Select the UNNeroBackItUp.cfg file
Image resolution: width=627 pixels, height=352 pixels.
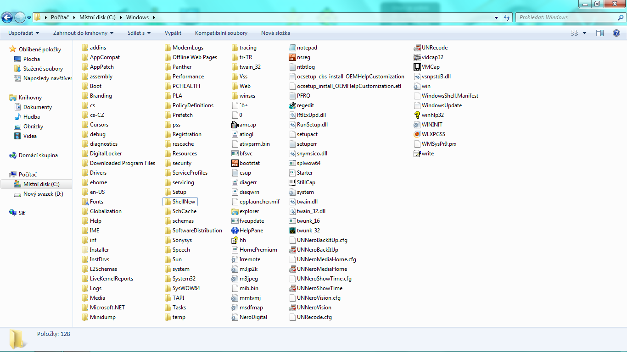click(x=318, y=240)
